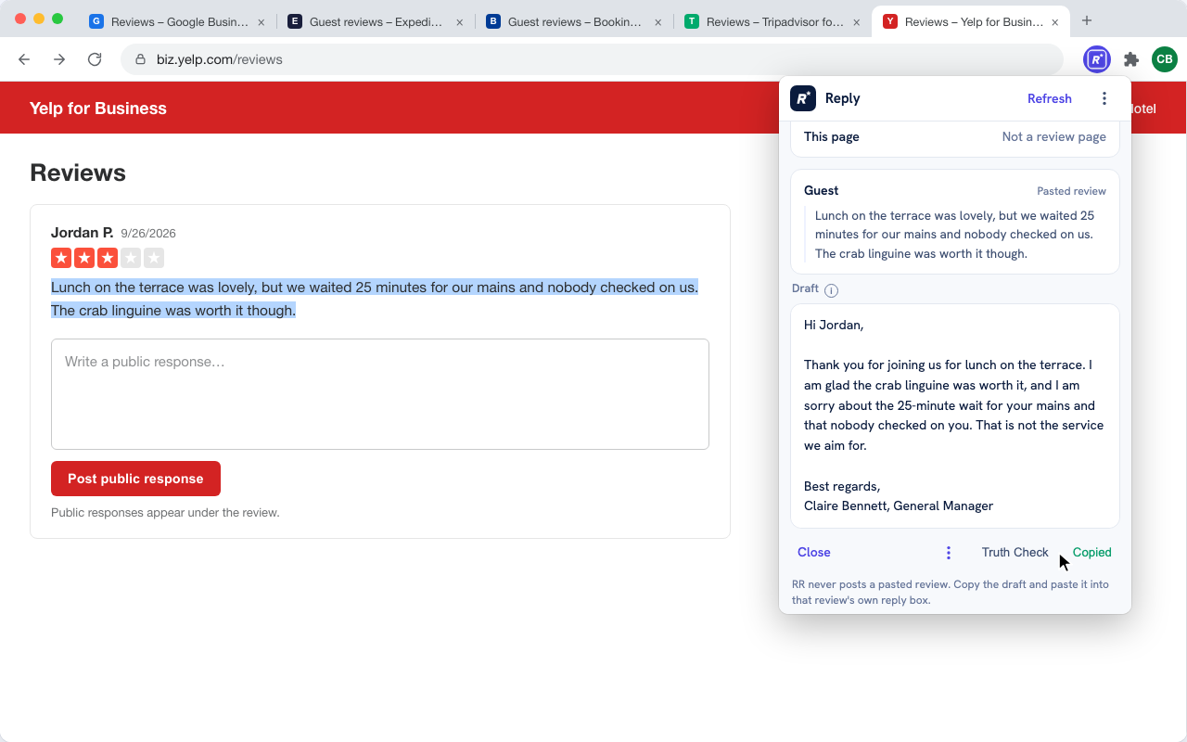Open the browser extensions puzzle icon

(1130, 59)
